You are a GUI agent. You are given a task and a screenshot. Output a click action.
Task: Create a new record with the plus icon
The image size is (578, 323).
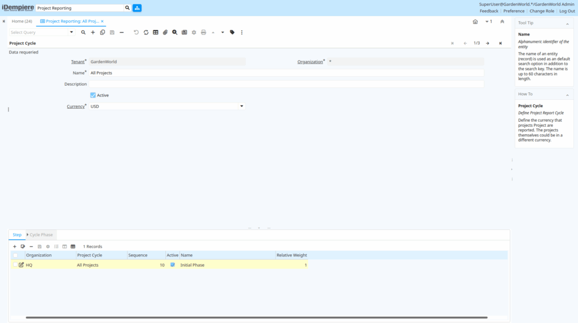point(93,32)
